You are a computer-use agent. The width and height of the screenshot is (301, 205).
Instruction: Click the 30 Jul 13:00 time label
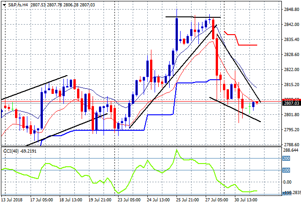coord(246,200)
